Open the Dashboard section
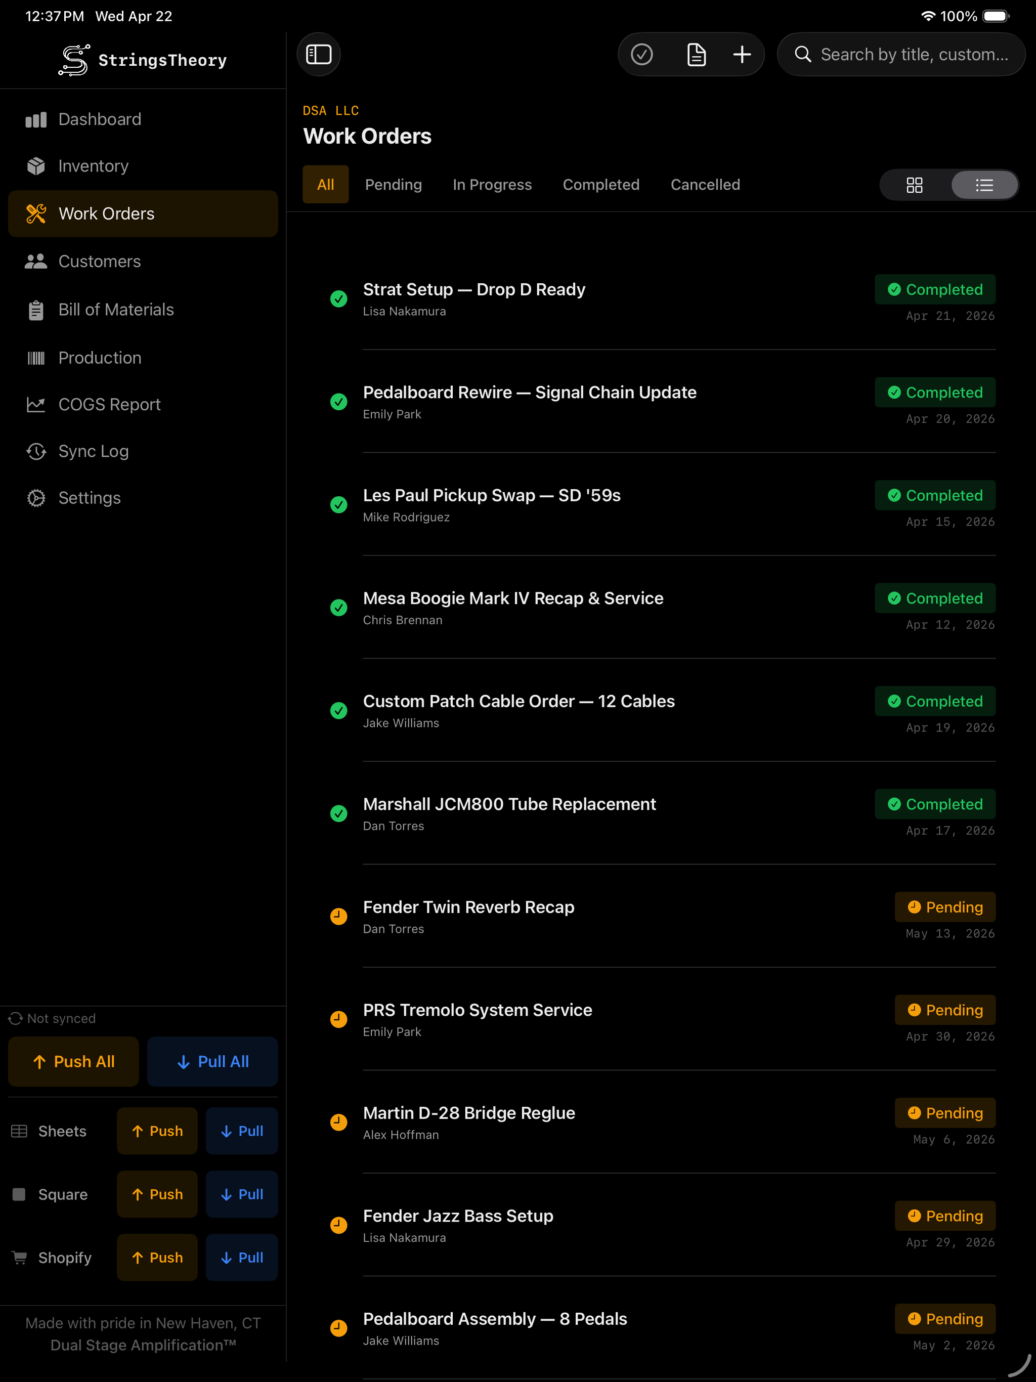 point(99,119)
